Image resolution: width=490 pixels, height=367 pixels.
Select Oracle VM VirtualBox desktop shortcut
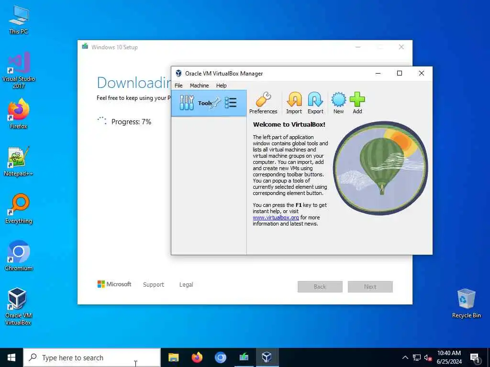click(x=18, y=307)
